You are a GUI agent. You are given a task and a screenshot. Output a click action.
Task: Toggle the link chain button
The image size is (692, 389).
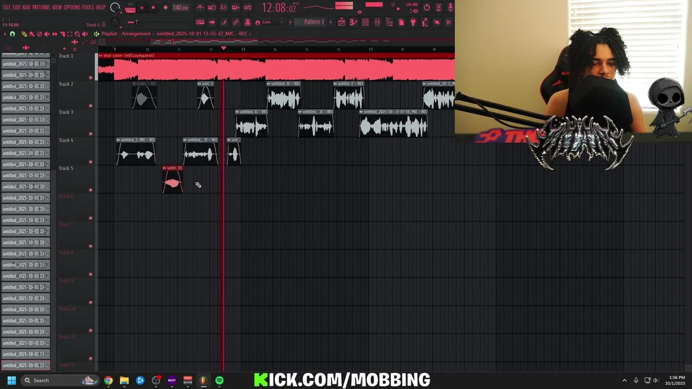(236, 22)
